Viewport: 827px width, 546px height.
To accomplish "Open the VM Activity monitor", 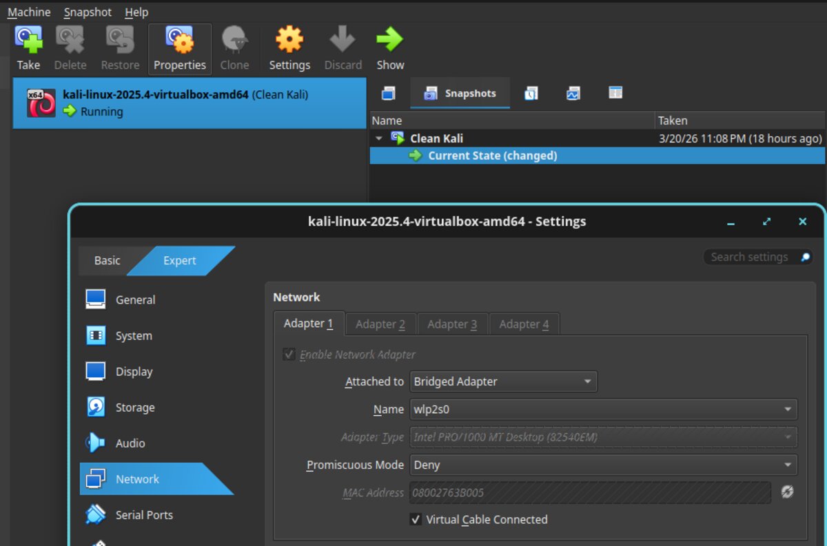I will 573,93.
